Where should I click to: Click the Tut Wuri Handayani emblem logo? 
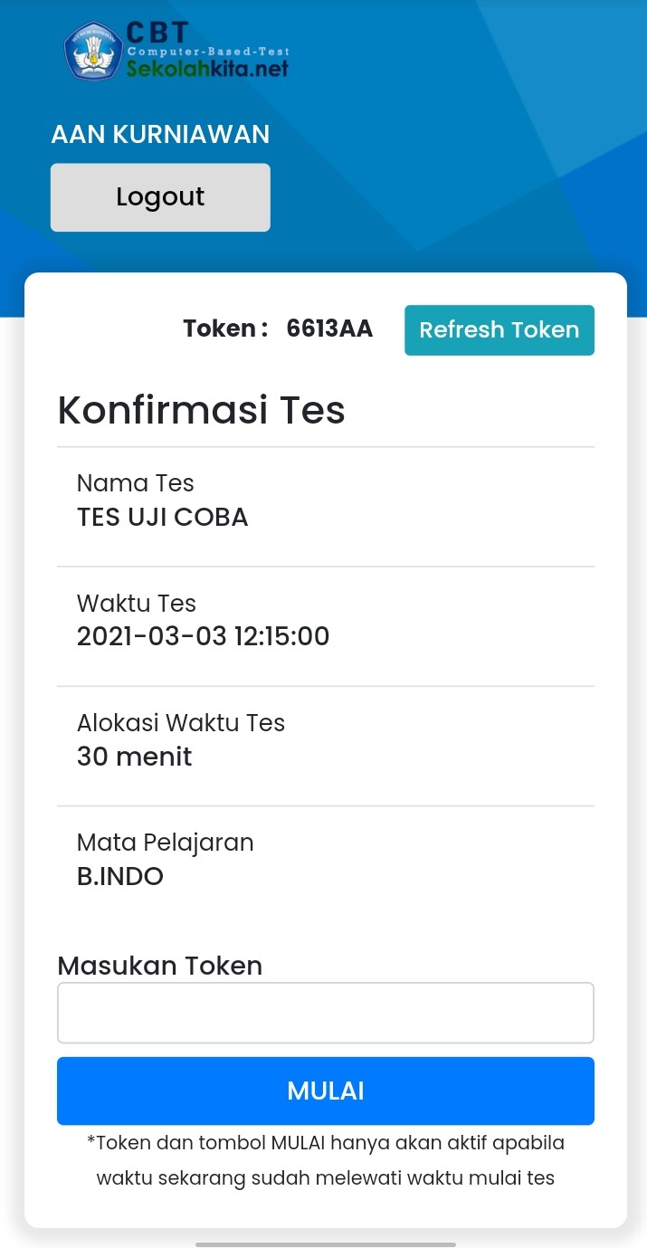(93, 51)
